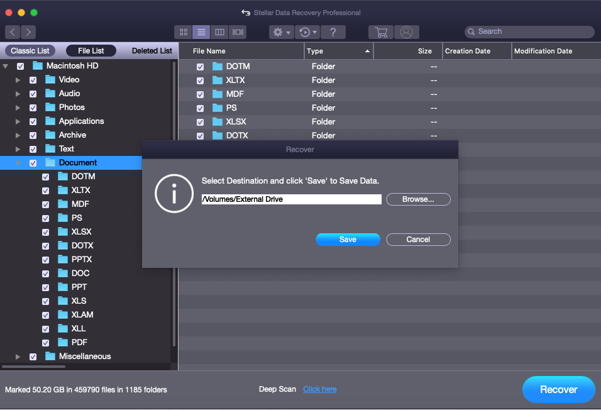Click the tree panel horizontal scrollbar
Image resolution: width=601 pixels, height=410 pixels.
[33, 367]
